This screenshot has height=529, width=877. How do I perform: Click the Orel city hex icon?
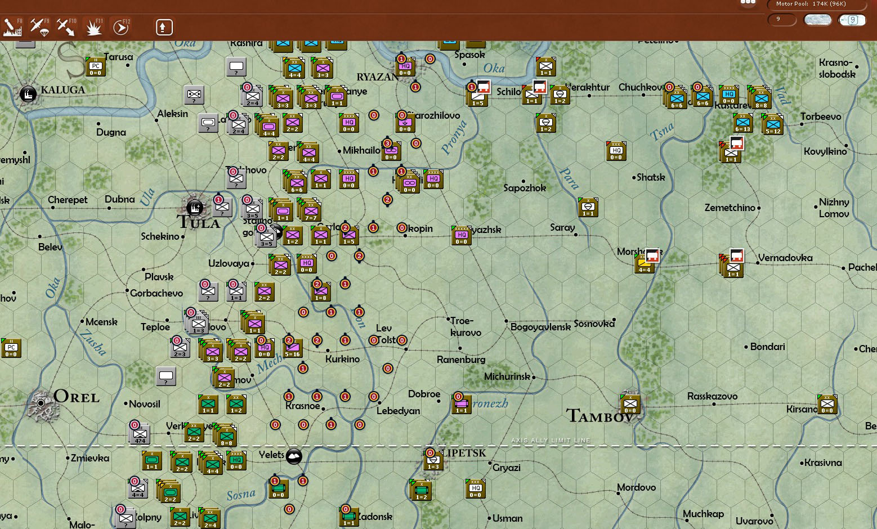(x=41, y=403)
